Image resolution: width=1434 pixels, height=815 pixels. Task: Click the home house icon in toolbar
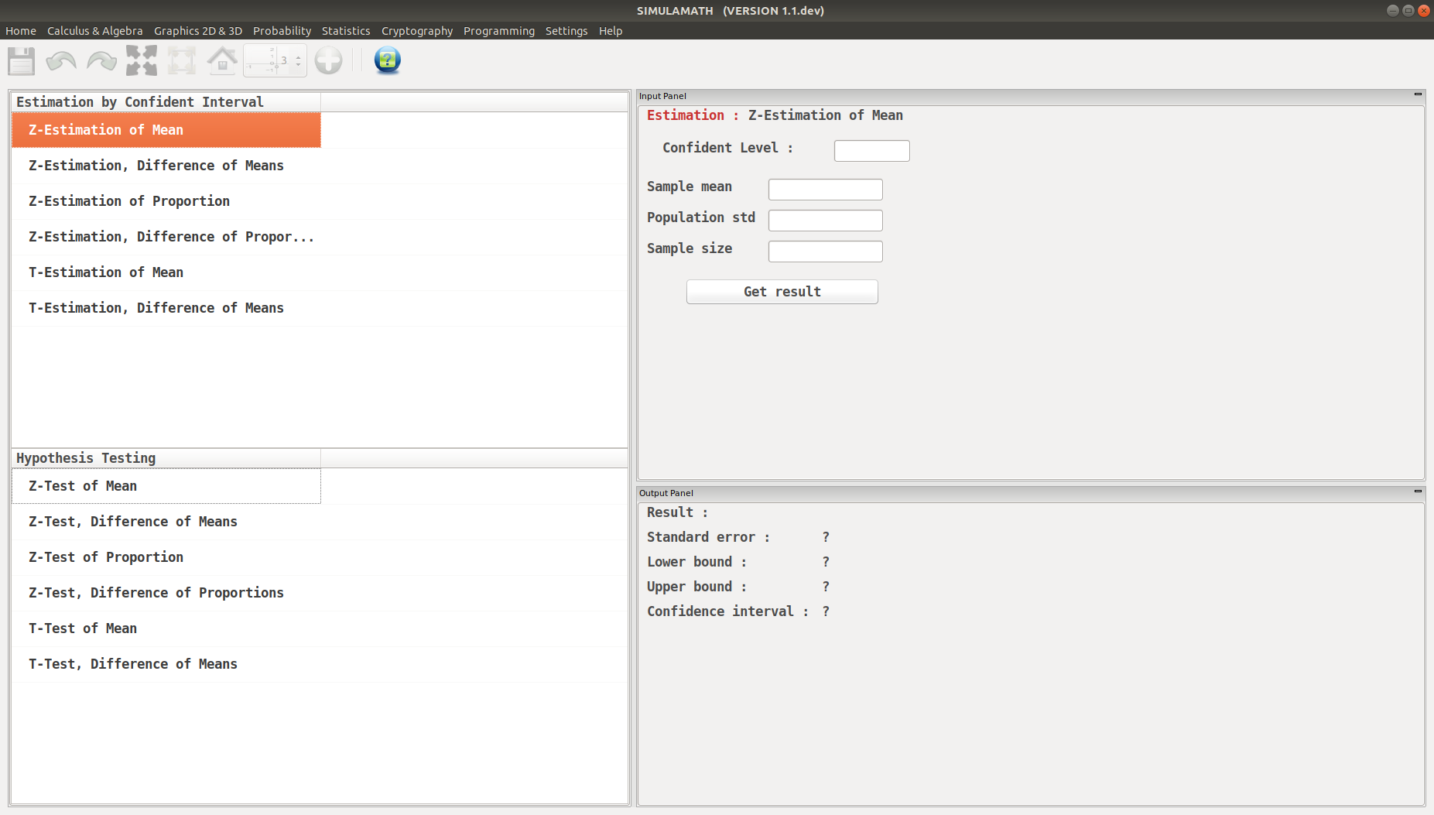click(x=222, y=60)
